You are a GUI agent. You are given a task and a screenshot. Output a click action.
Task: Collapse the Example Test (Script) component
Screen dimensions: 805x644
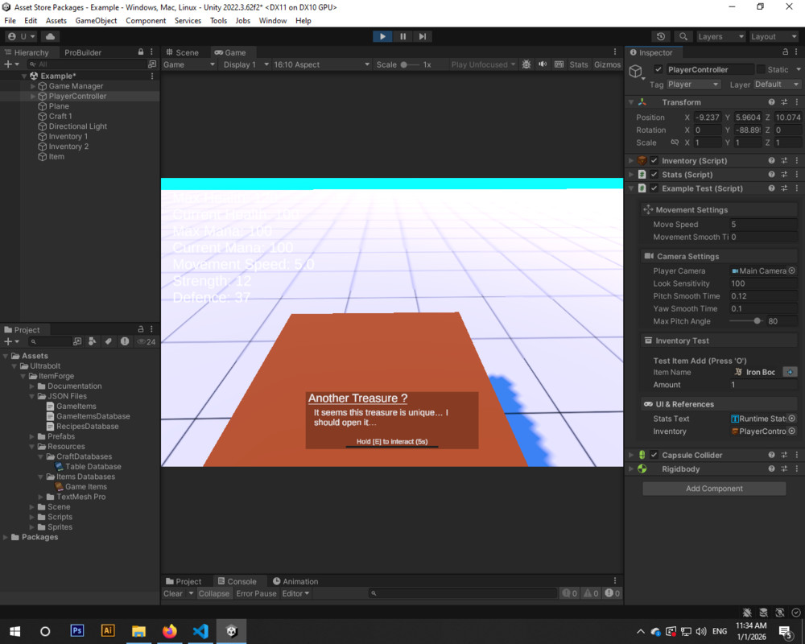(x=630, y=188)
